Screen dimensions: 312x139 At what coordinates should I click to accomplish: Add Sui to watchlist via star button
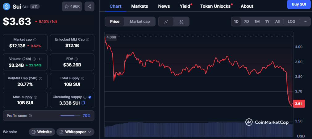(72, 6)
